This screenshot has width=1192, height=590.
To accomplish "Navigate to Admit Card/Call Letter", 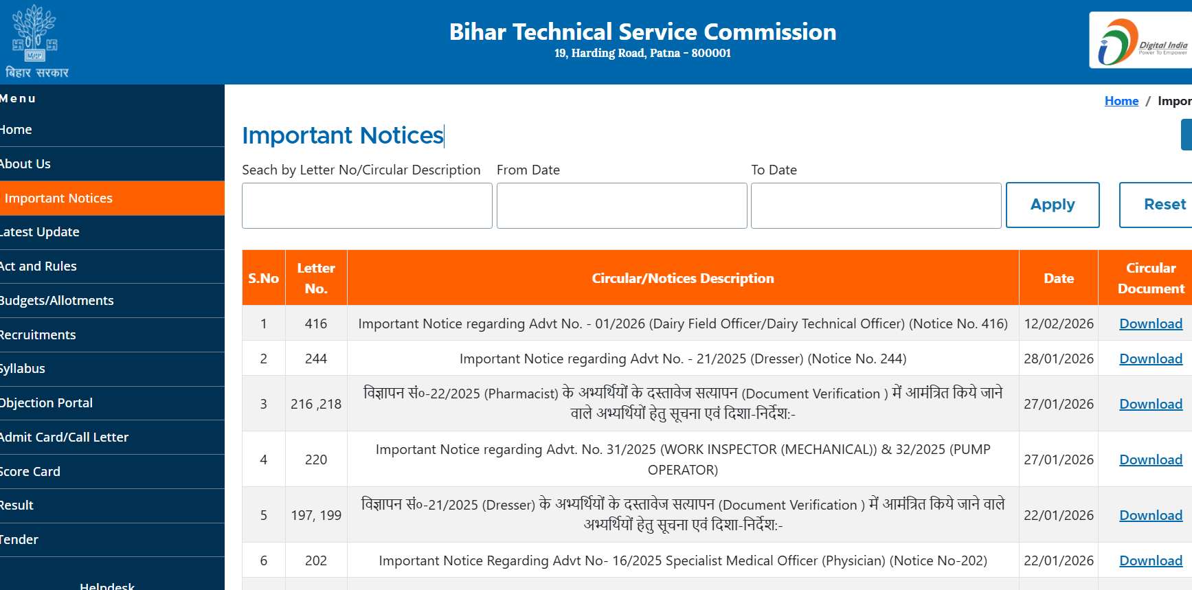I will point(65,438).
